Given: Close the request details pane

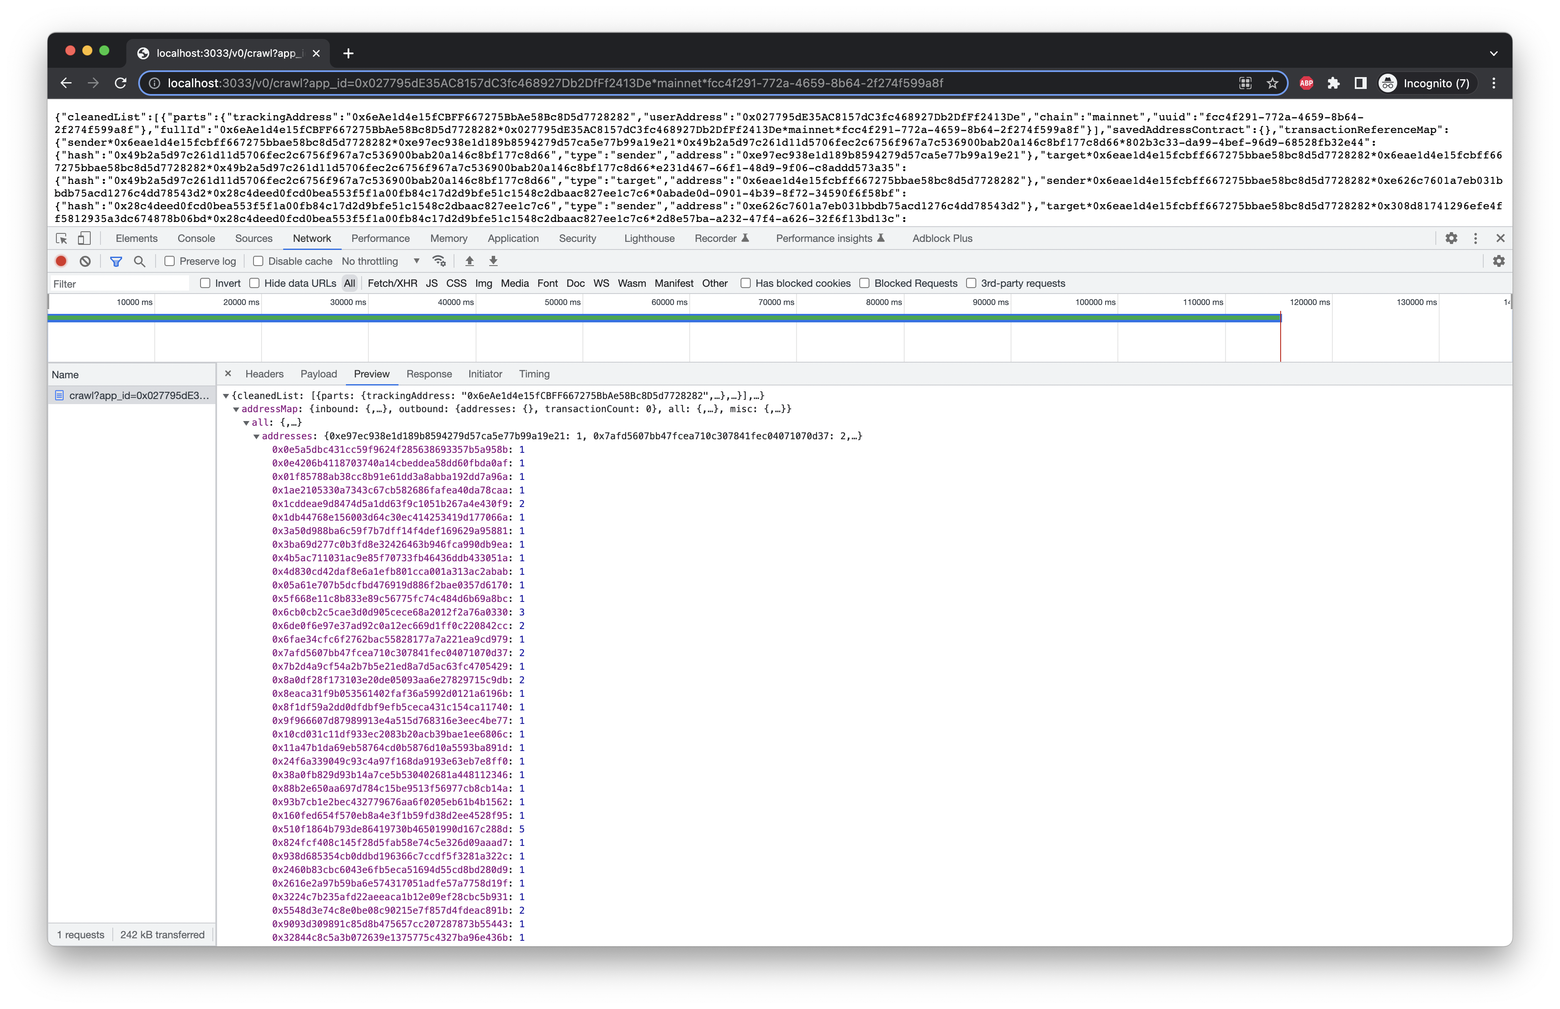Looking at the screenshot, I should click(x=228, y=374).
